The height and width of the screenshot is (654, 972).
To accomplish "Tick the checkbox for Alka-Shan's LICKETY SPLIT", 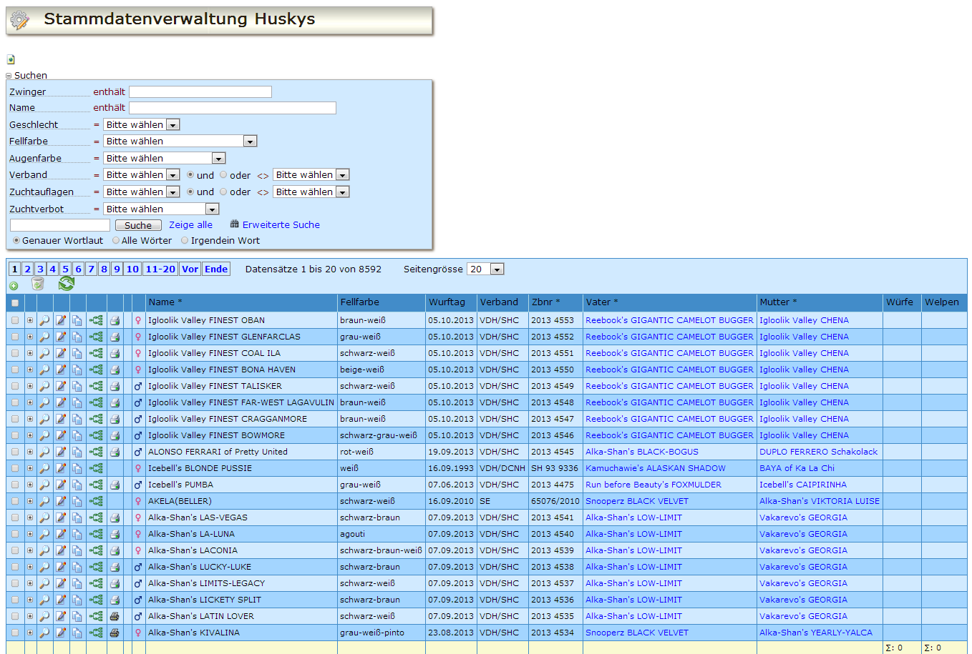I will click(15, 600).
